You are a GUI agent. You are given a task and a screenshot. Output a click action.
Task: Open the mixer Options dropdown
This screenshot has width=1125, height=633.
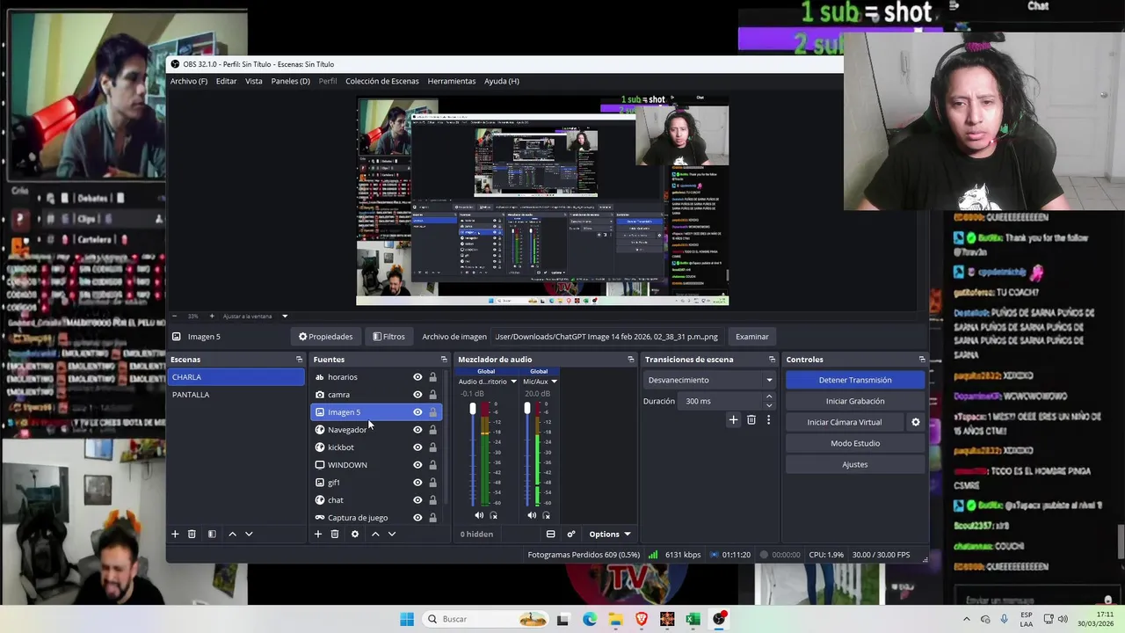[x=610, y=534]
